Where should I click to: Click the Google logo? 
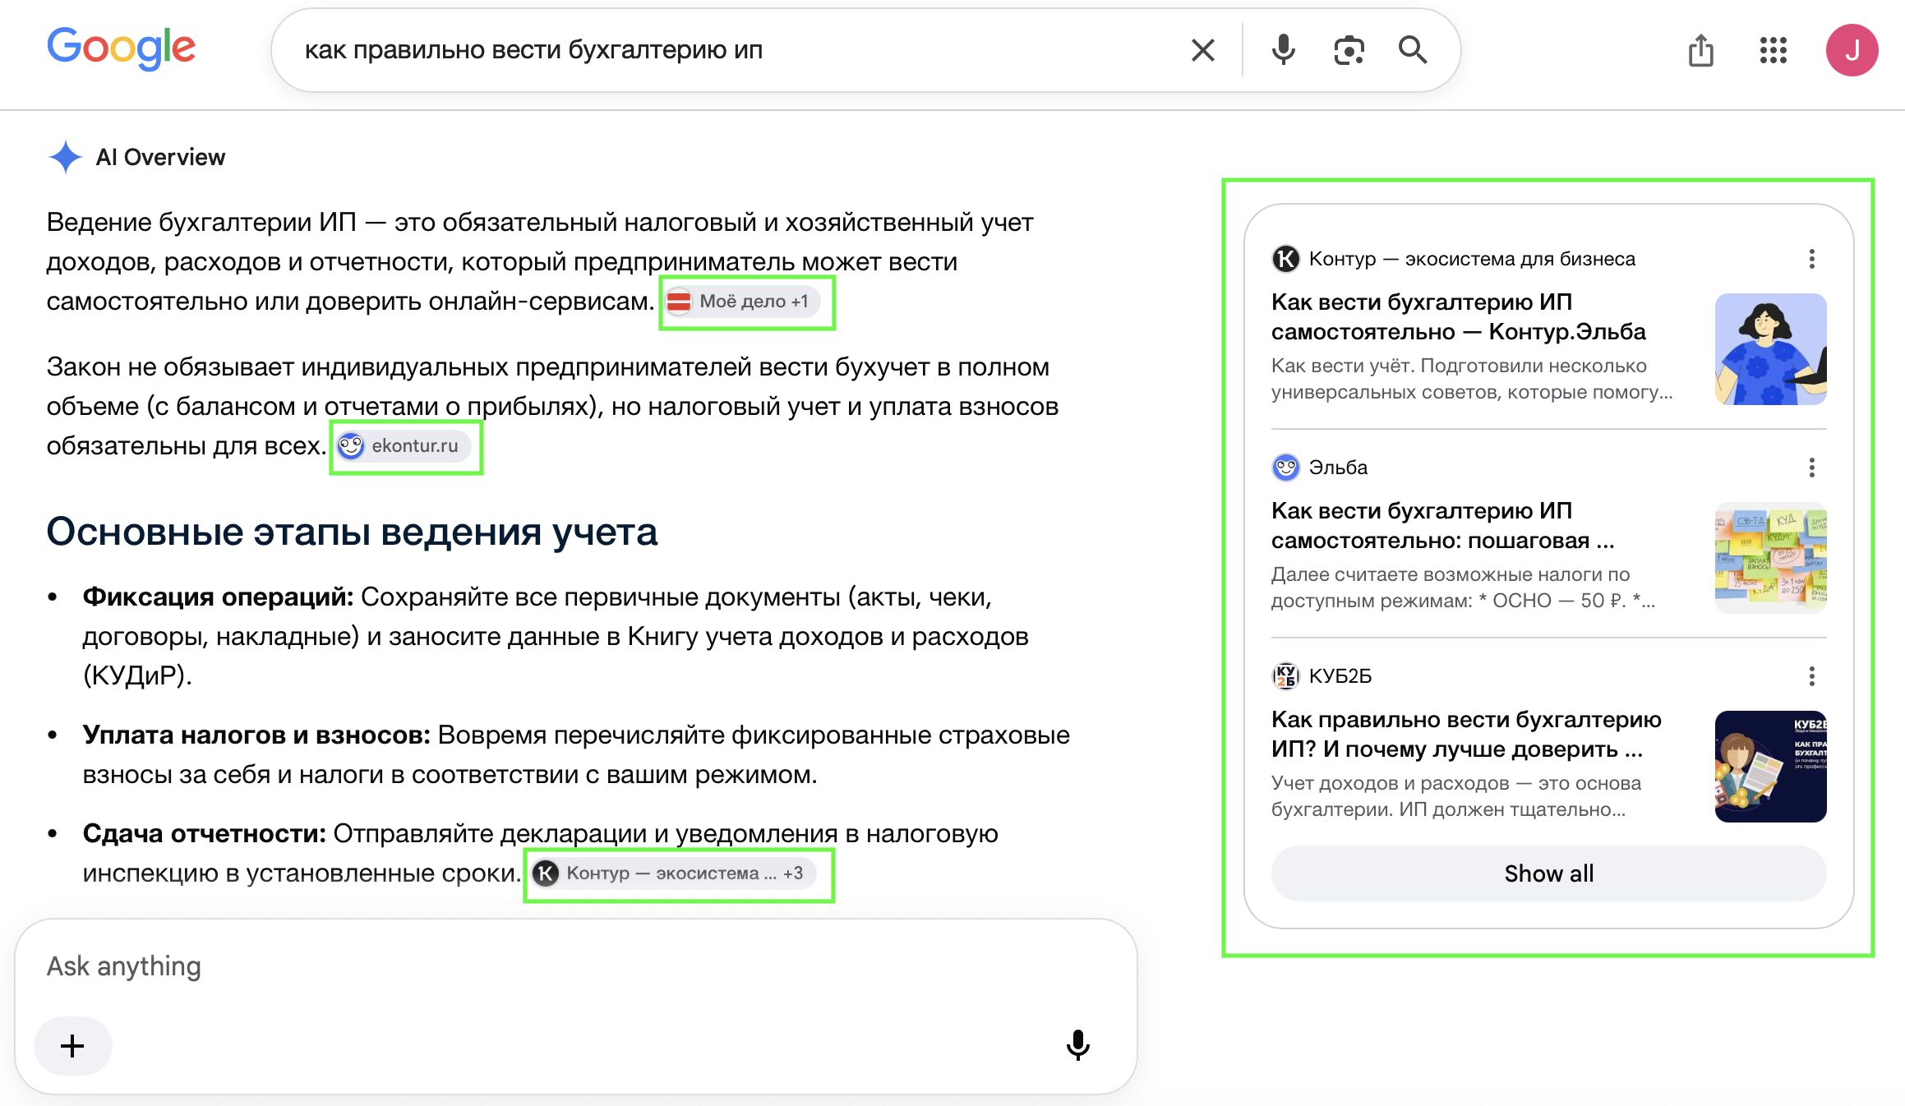point(121,49)
